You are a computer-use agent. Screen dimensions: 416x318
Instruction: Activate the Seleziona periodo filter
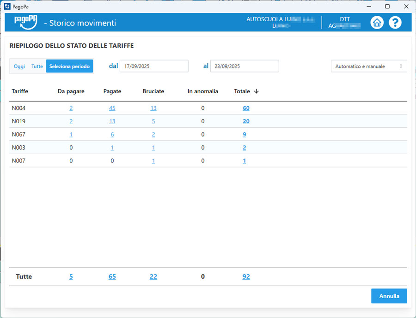(x=69, y=66)
